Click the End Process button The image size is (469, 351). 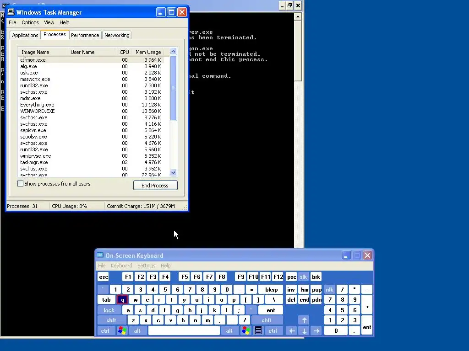point(155,186)
